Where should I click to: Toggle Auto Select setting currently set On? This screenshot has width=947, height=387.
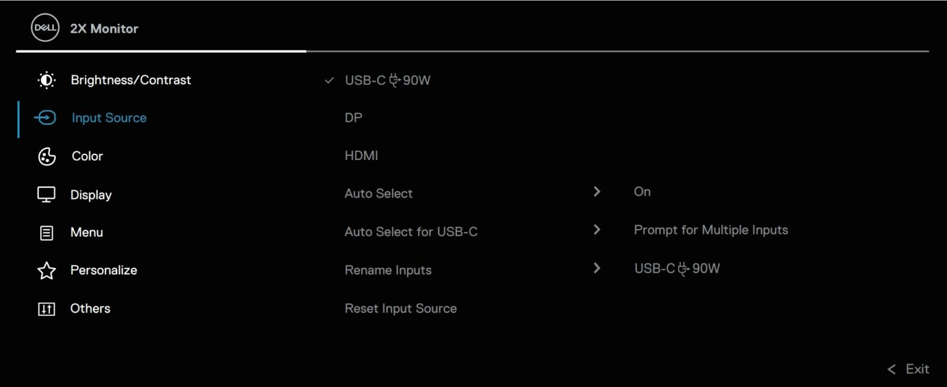click(x=642, y=191)
